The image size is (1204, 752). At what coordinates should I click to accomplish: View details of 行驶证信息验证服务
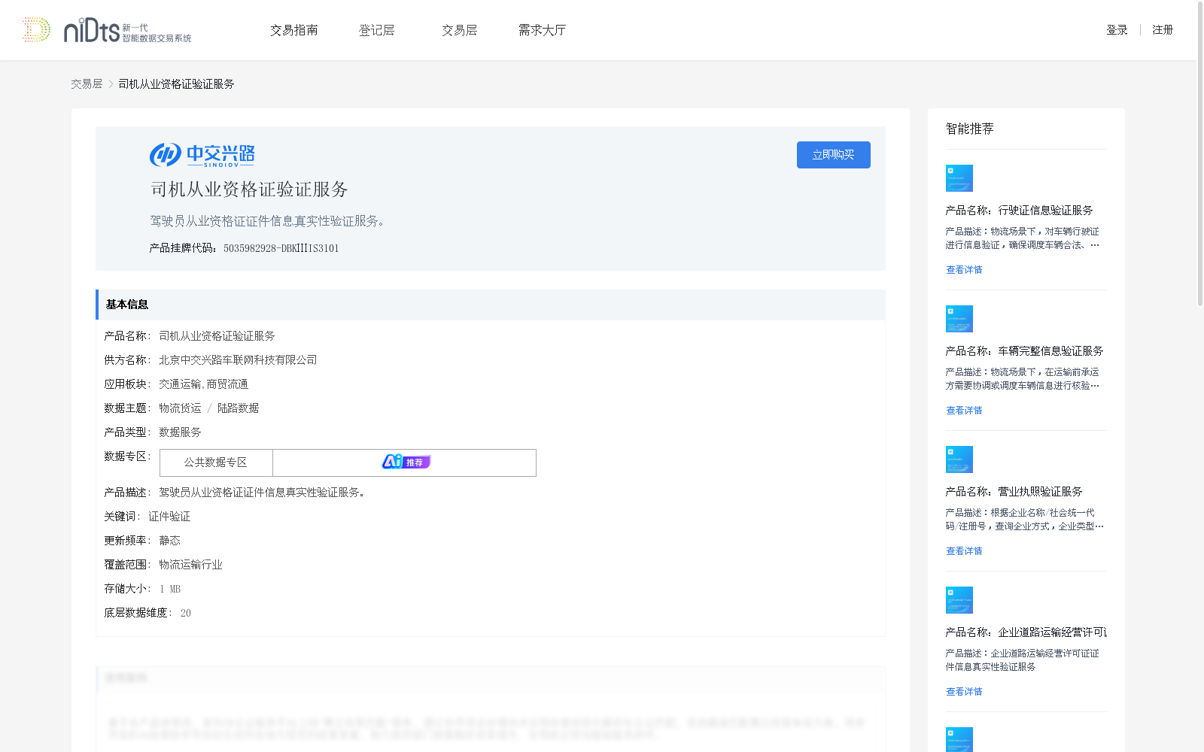coord(964,270)
